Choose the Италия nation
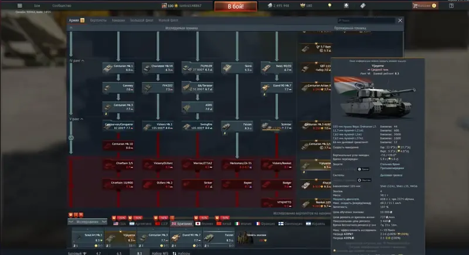Screen dimensions: 469x255 tap(243, 223)
